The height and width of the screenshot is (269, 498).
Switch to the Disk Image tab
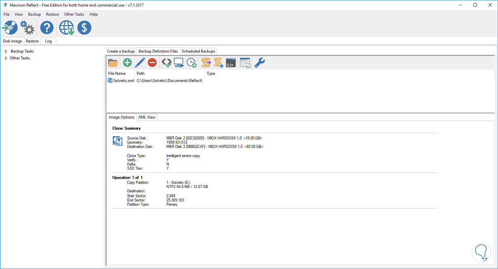pos(12,41)
